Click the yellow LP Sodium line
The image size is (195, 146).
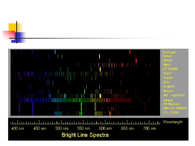[x=100, y=69]
